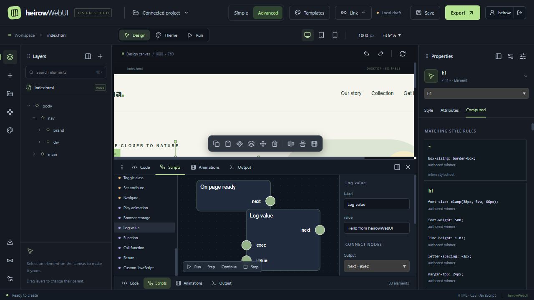Open the h1 element selector dropdown
Image resolution: width=534 pixels, height=300 pixels.
pos(476,93)
